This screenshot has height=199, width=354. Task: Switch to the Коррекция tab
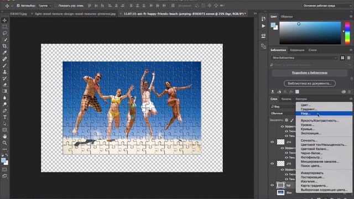tap(297, 50)
